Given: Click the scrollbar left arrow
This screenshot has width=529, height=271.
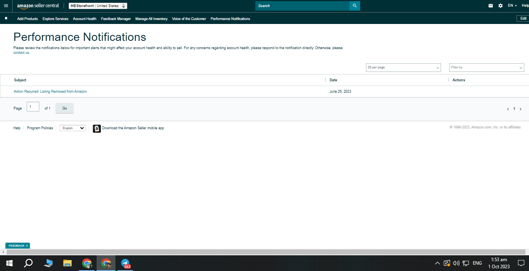Looking at the screenshot, I should tap(3, 252).
